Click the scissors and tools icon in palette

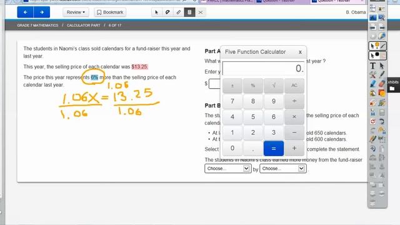click(x=372, y=75)
